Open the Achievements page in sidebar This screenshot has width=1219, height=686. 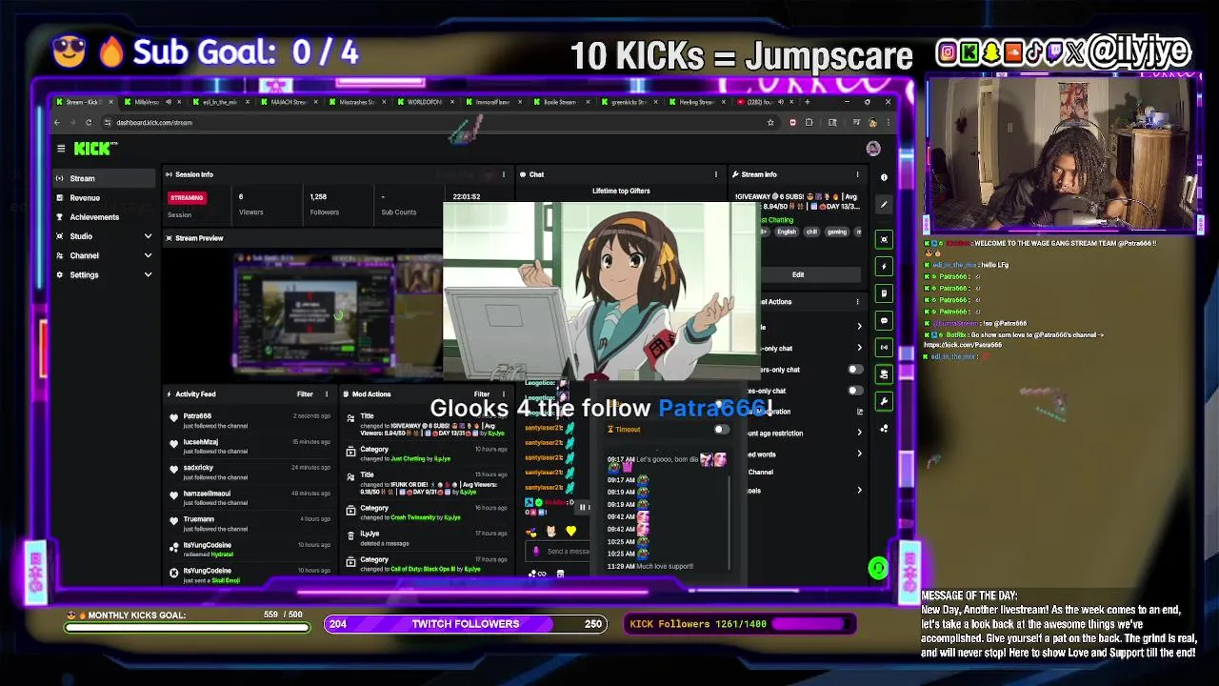point(105,217)
